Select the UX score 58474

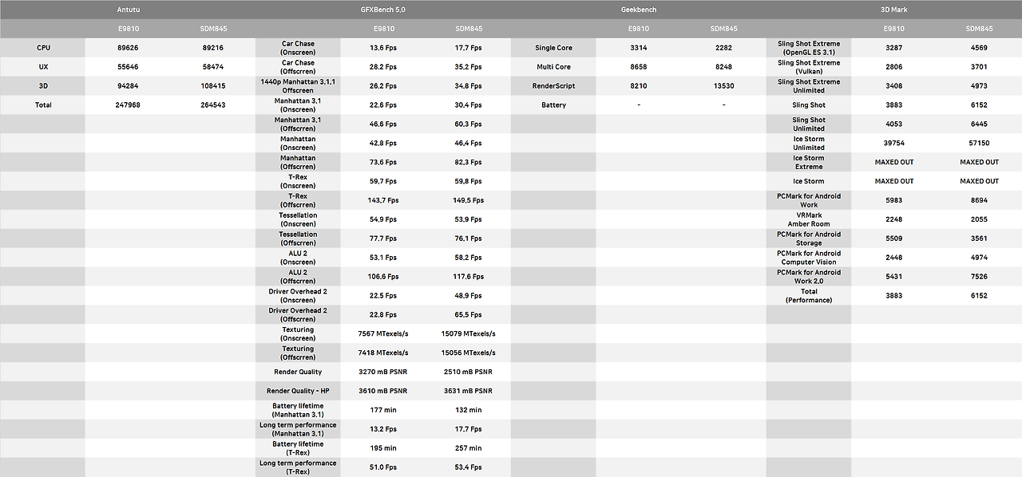(x=213, y=67)
